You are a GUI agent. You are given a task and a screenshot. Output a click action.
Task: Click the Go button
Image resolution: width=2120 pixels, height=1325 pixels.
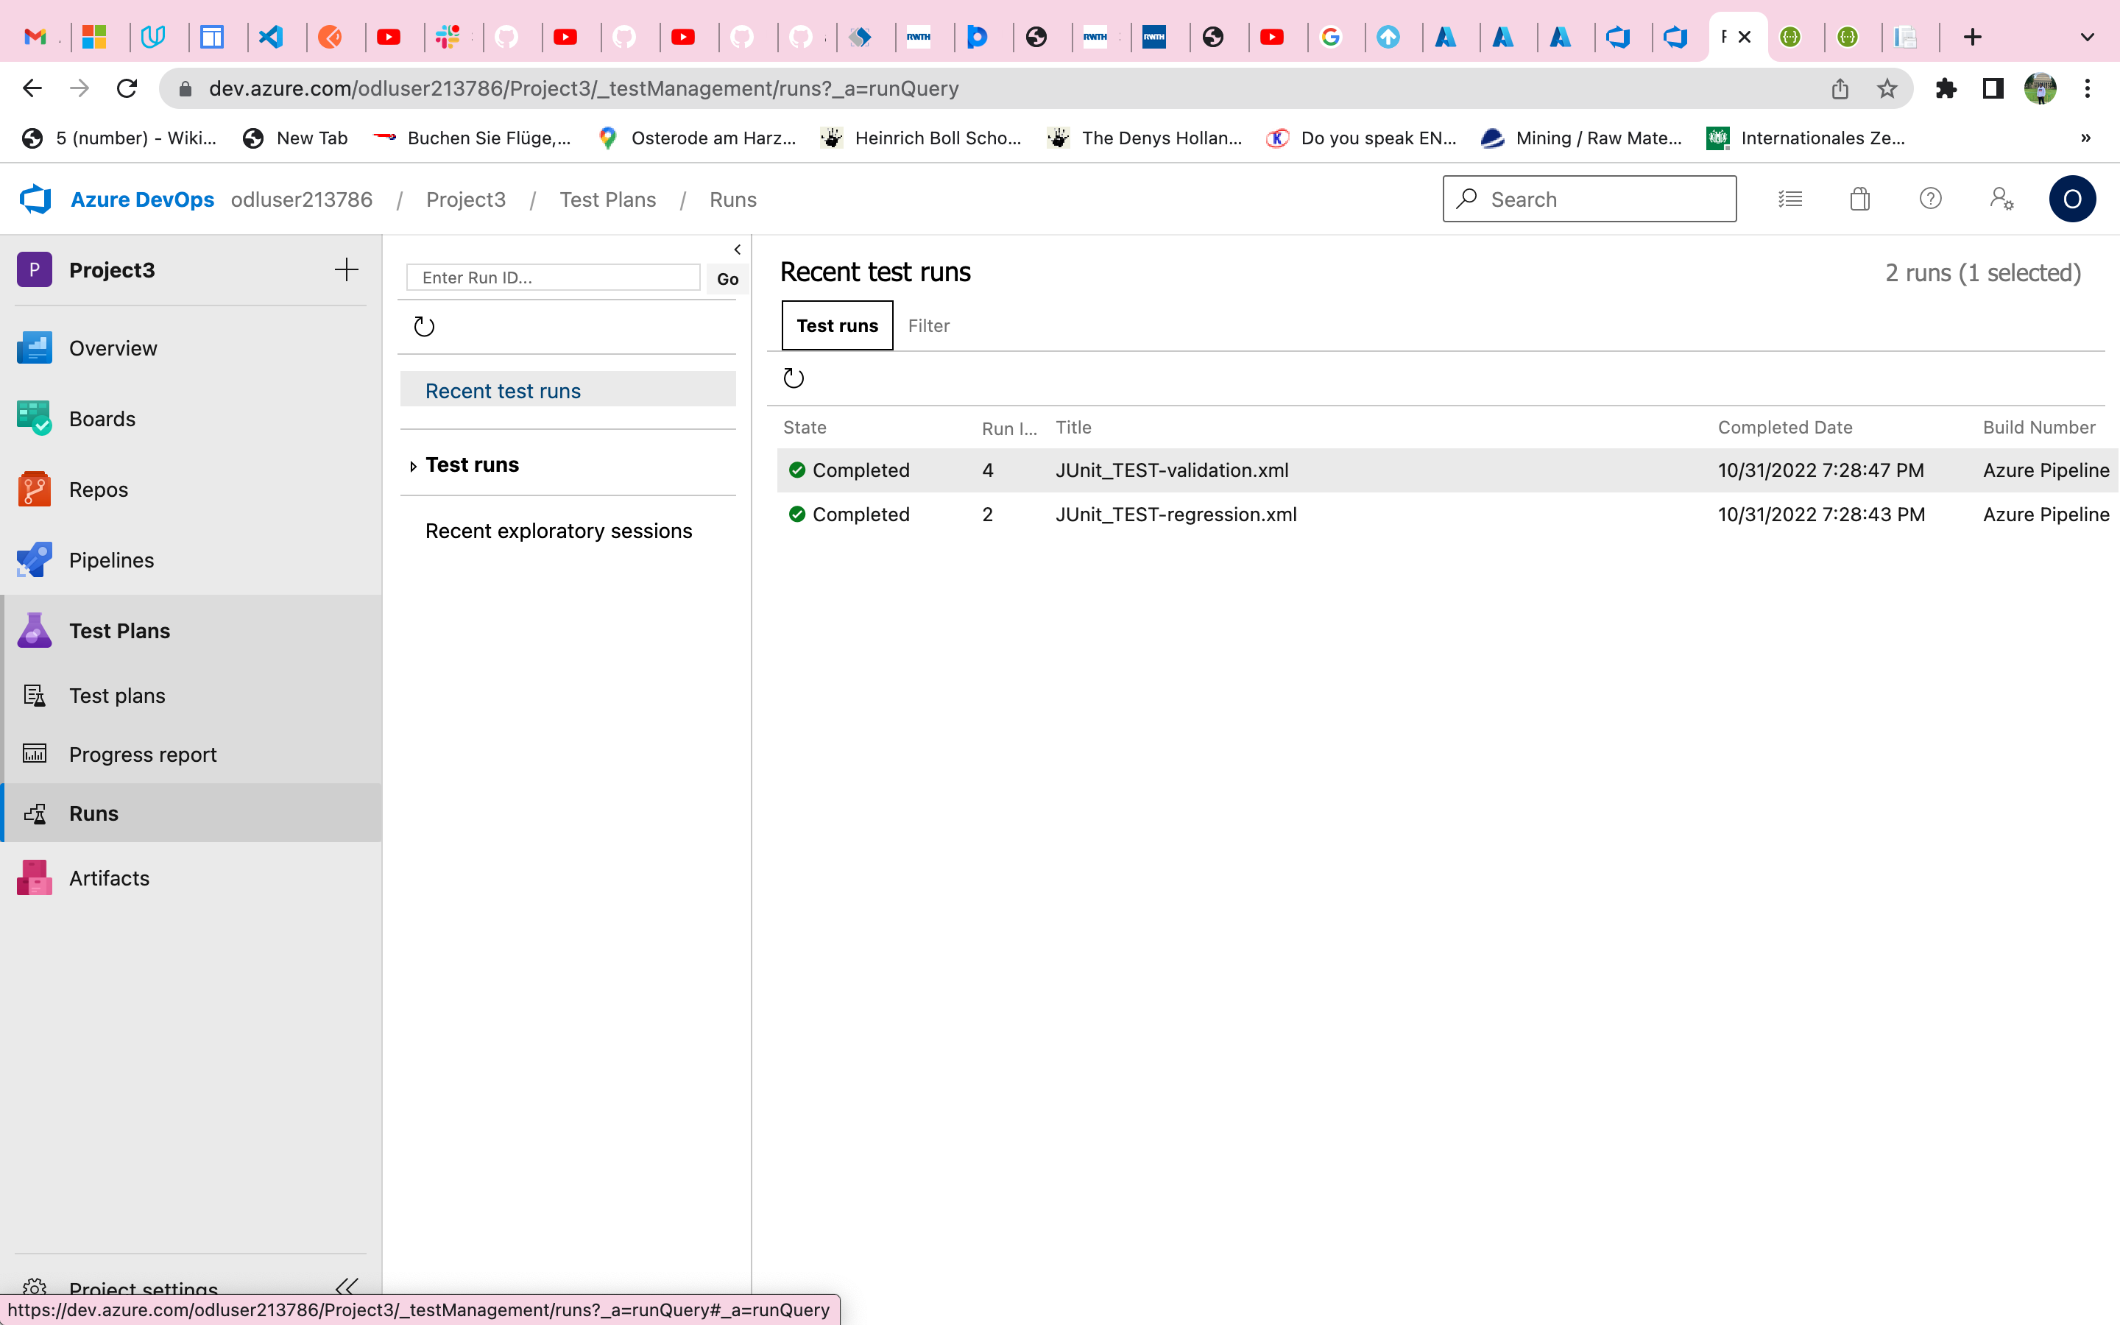click(727, 279)
